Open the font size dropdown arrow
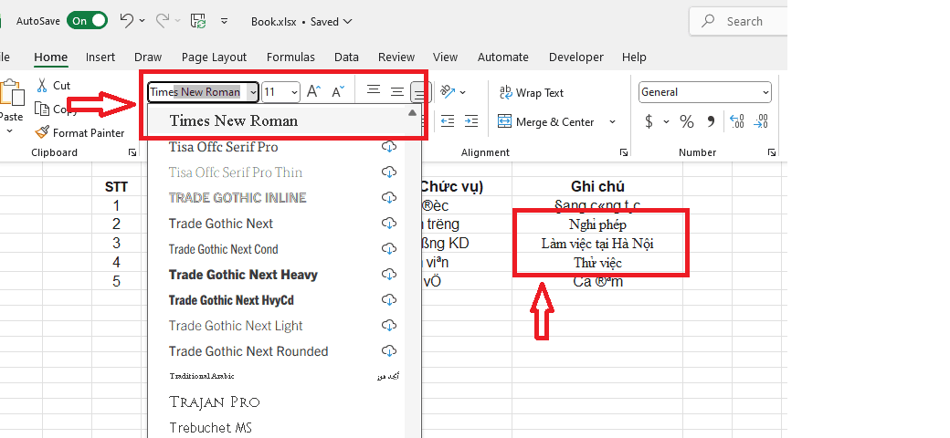 [294, 92]
